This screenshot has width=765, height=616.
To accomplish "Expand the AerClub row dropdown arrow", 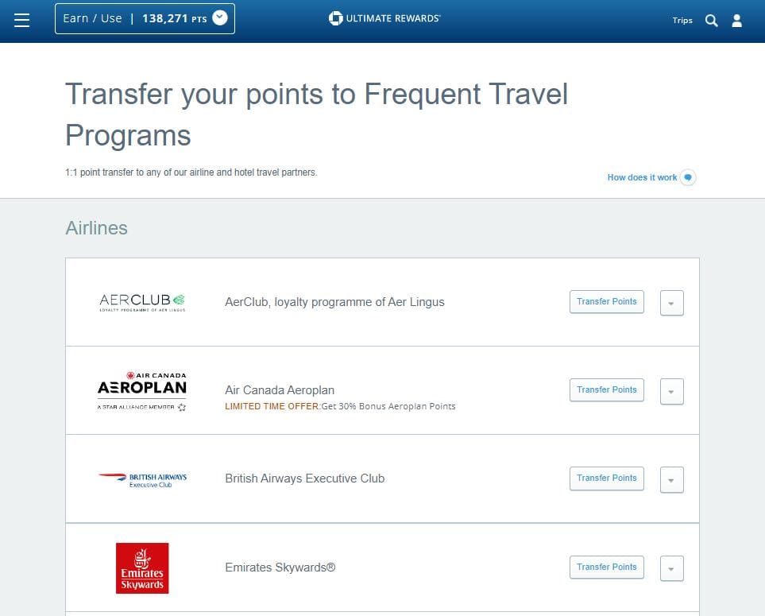I will (671, 303).
